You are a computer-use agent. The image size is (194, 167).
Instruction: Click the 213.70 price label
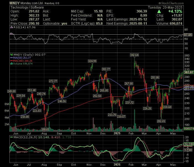pos(112,115)
